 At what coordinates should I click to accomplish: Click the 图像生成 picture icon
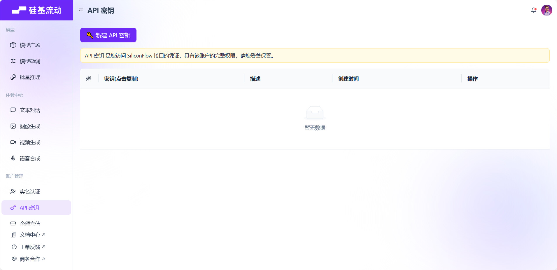coord(13,126)
